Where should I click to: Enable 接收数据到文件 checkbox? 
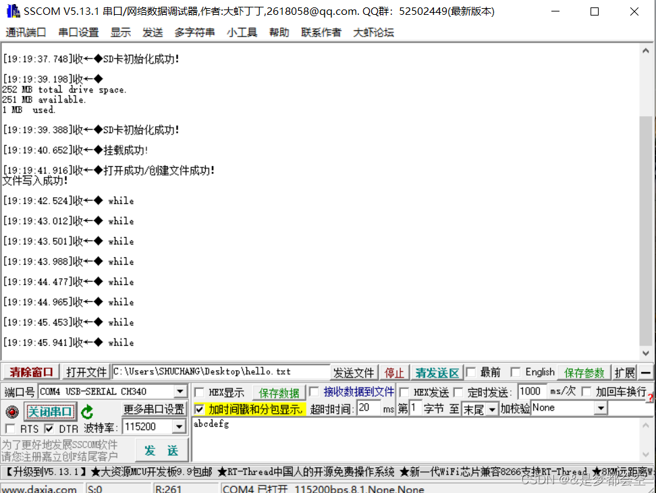(x=315, y=390)
